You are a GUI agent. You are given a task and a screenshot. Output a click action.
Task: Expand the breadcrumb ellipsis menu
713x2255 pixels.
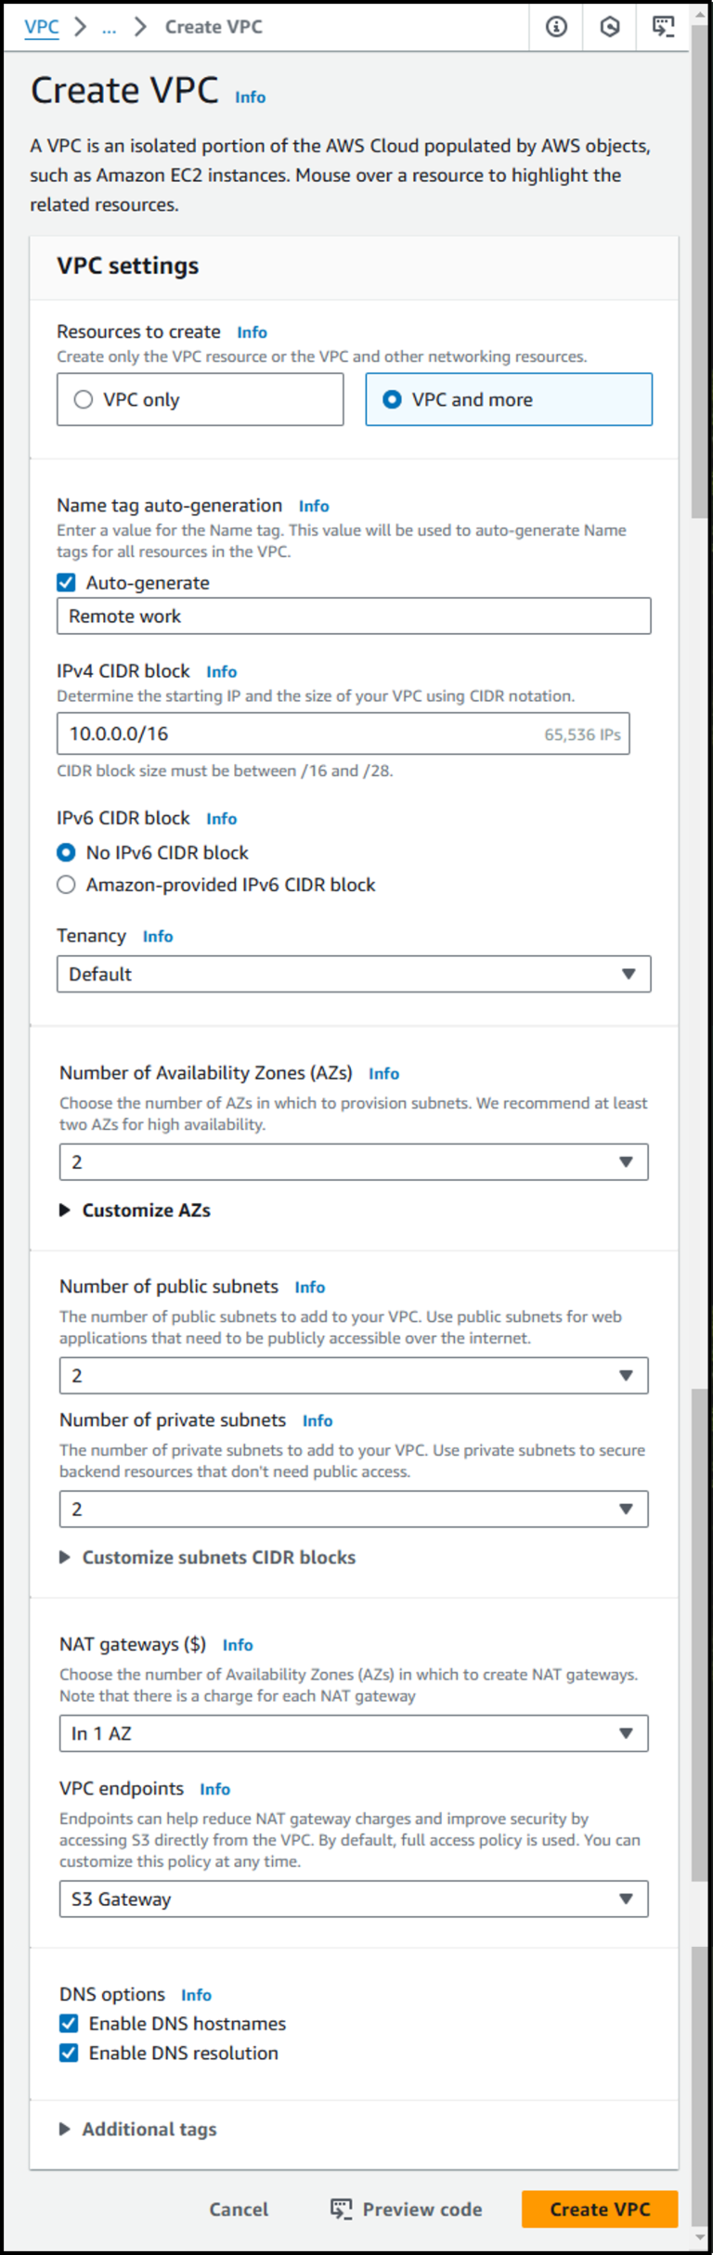tap(109, 27)
